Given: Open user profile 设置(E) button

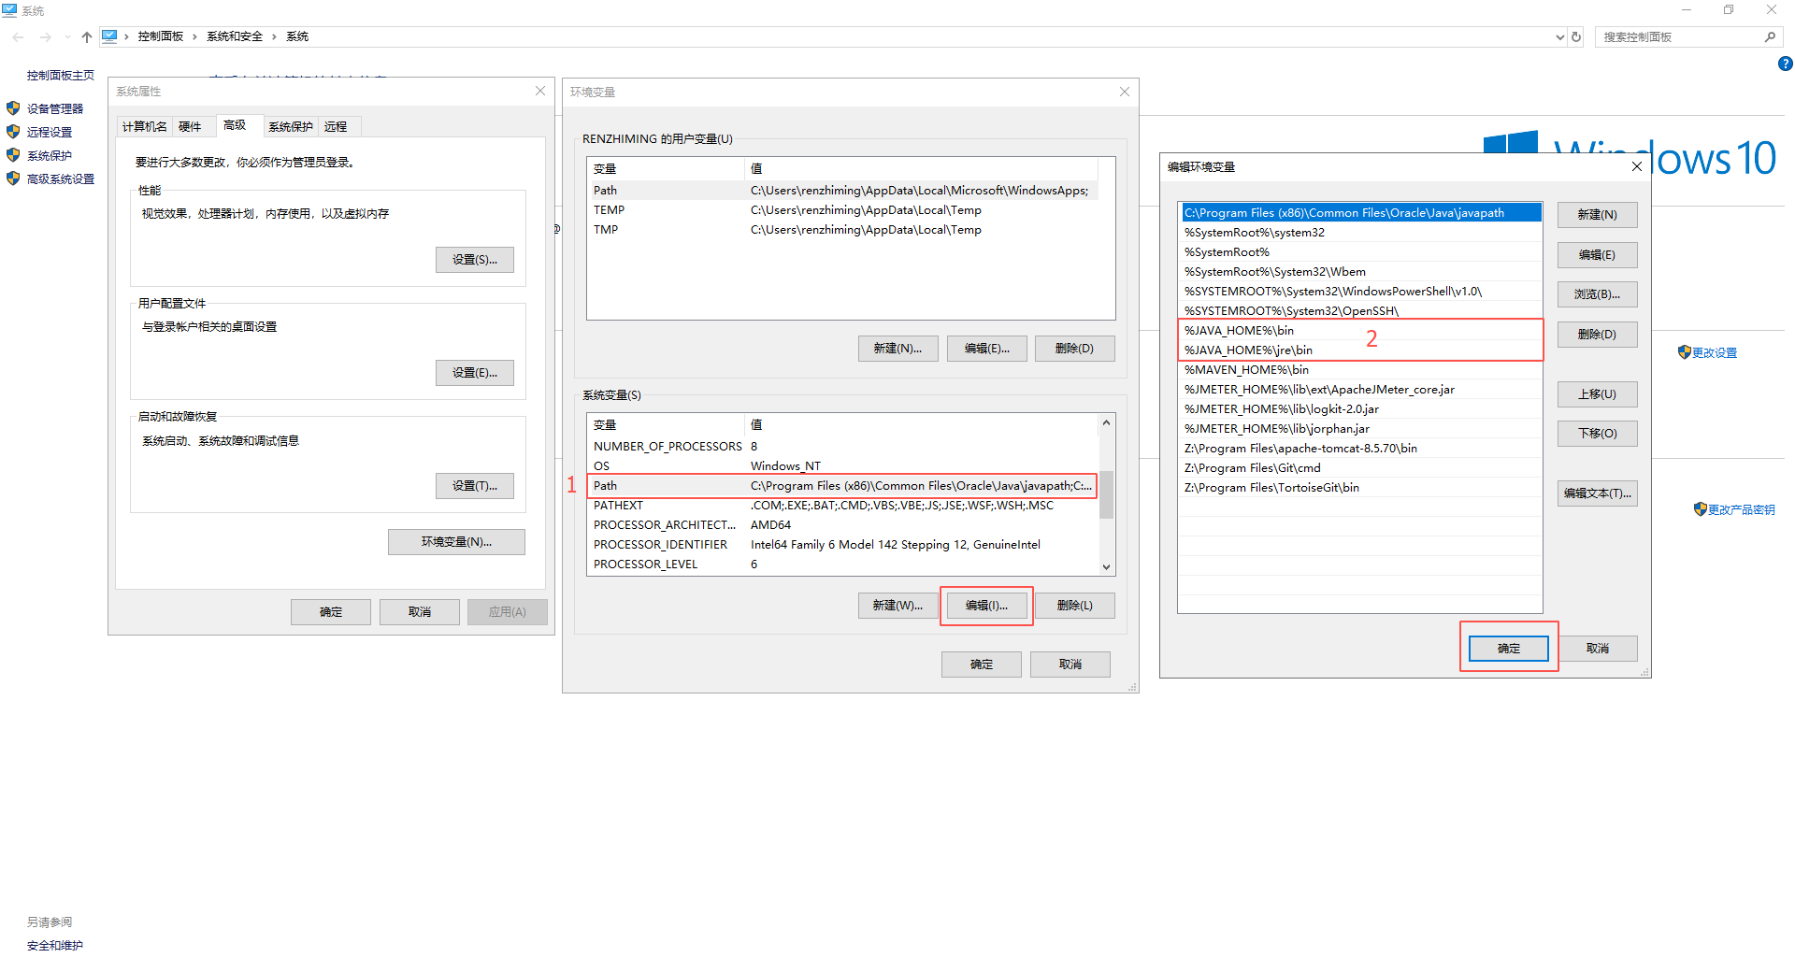Looking at the screenshot, I should pyautogui.click(x=475, y=373).
